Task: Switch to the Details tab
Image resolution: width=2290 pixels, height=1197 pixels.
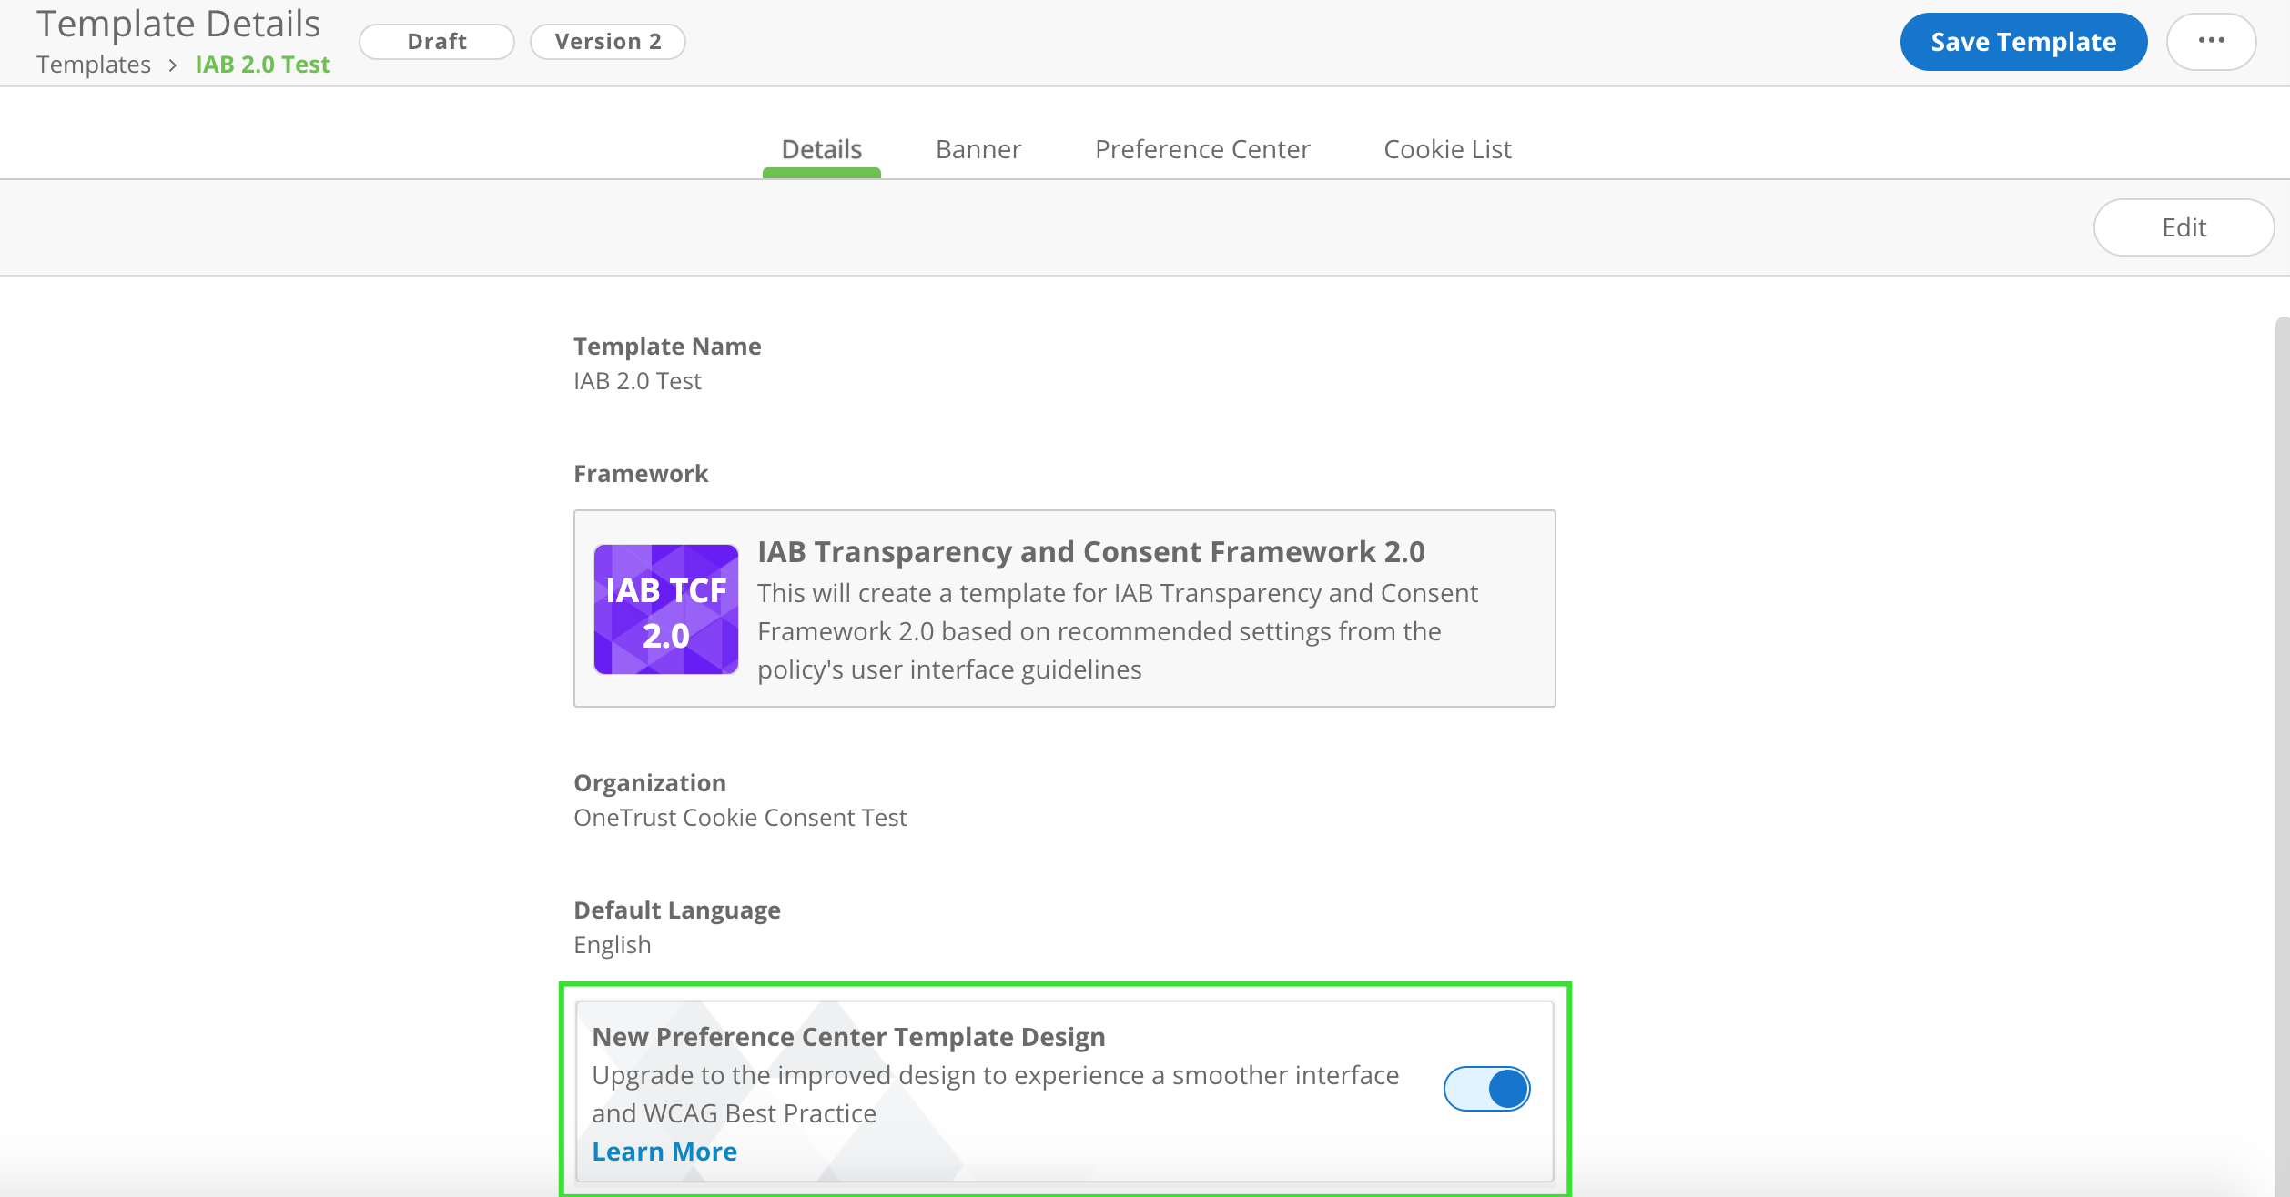Action: point(821,149)
